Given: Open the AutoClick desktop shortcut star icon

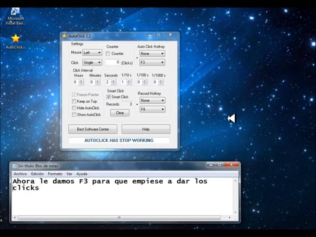Looking at the screenshot, I should click(15, 38).
